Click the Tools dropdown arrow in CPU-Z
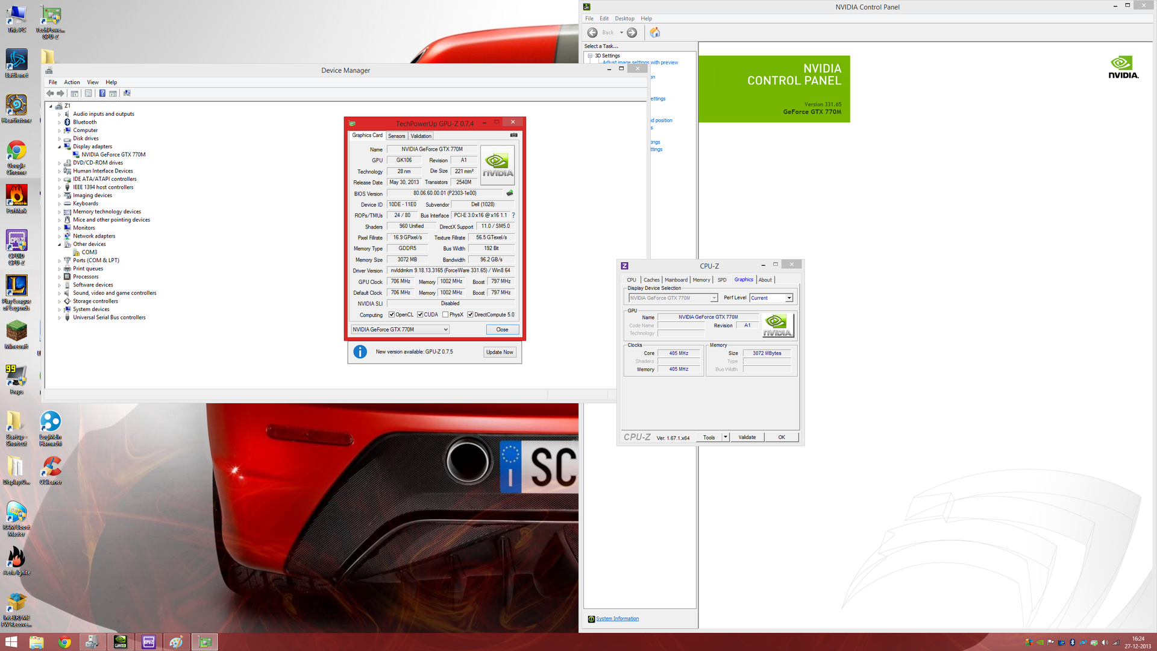The image size is (1157, 651). click(x=726, y=437)
